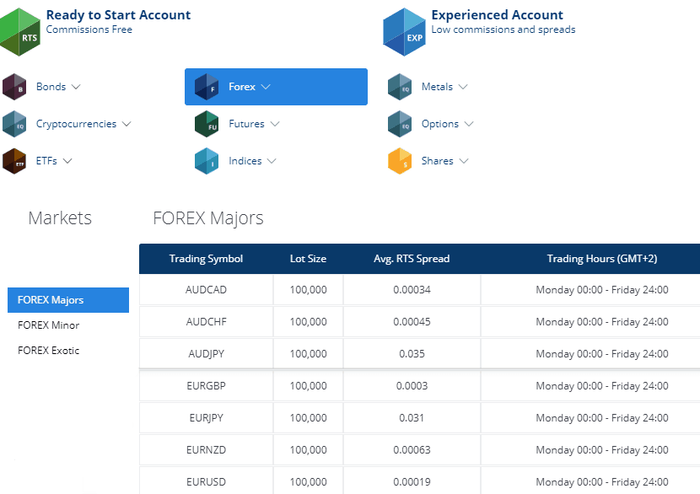The image size is (700, 494).
Task: Open the Experienced Account link
Action: (x=497, y=14)
